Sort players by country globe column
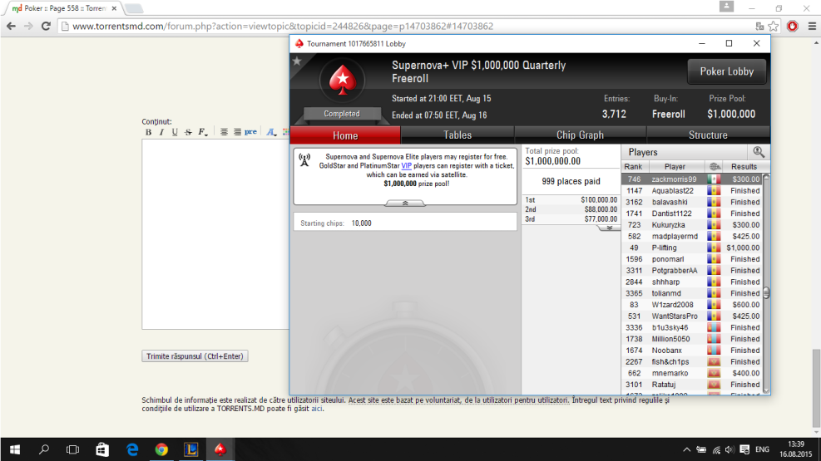Screen dimensions: 821x461 (x=713, y=167)
